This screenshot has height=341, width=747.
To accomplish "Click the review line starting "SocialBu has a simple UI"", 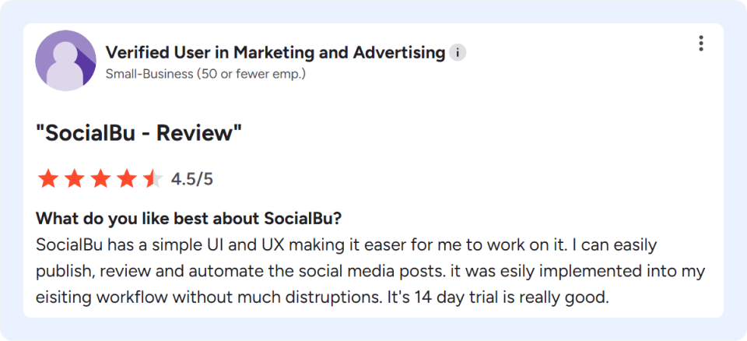I will [347, 246].
